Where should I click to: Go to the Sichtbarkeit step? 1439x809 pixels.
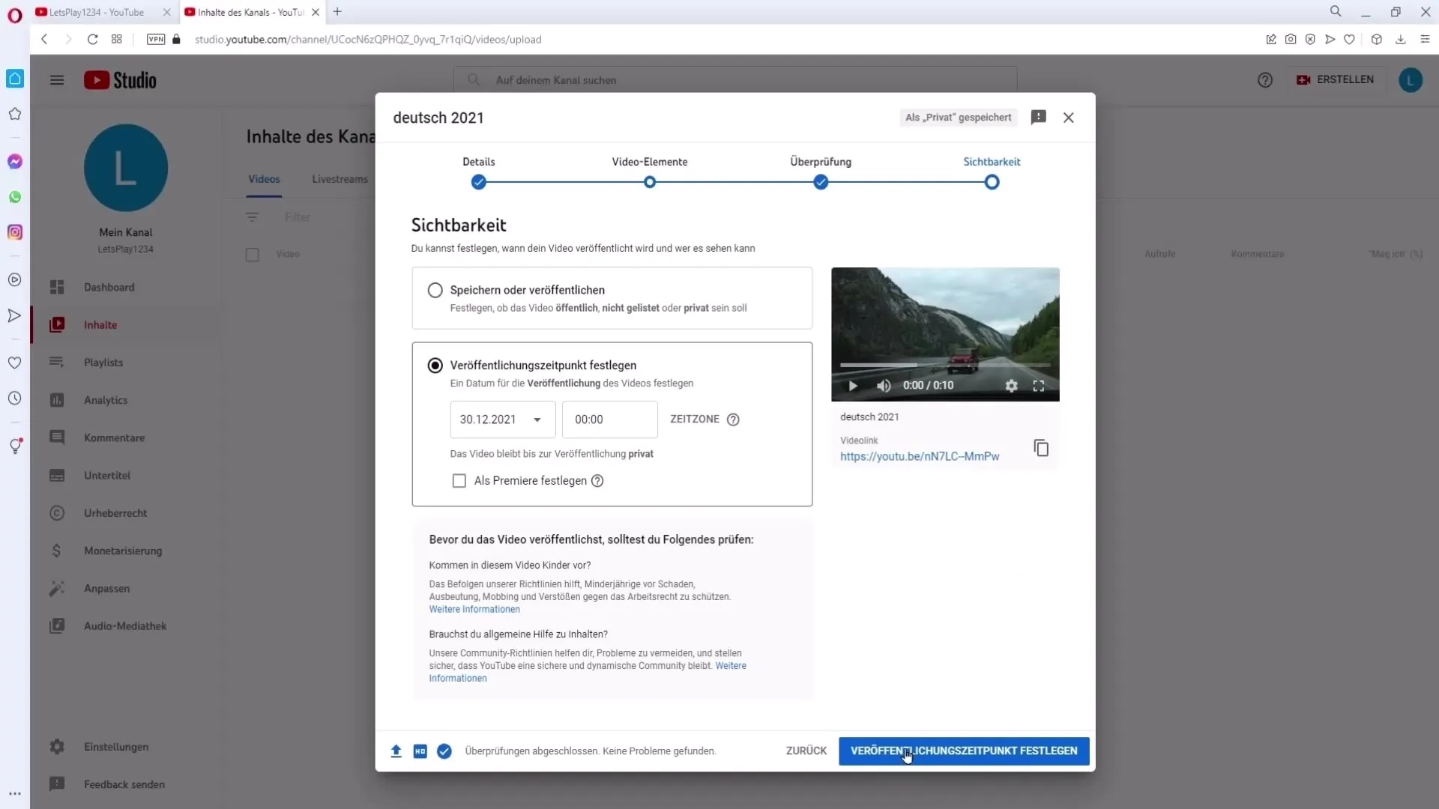[x=992, y=173]
